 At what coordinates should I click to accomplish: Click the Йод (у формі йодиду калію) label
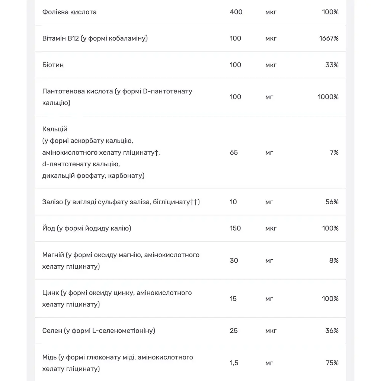[x=86, y=228]
